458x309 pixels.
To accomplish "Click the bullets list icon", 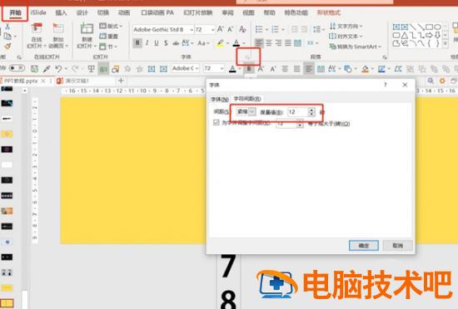I will [259, 29].
